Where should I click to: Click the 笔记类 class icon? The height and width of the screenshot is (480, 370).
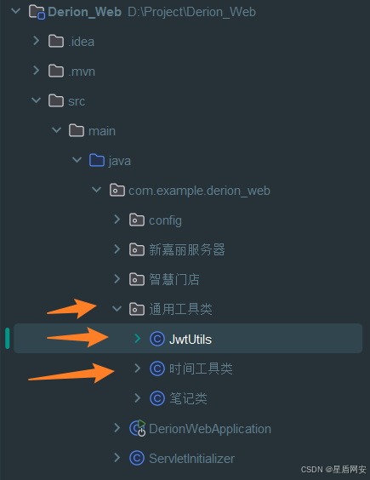[157, 398]
